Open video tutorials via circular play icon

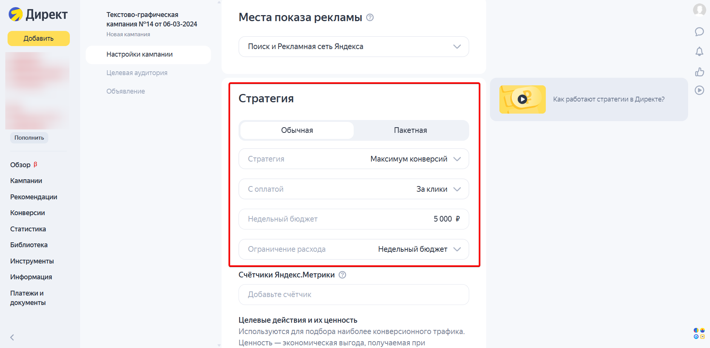[700, 90]
